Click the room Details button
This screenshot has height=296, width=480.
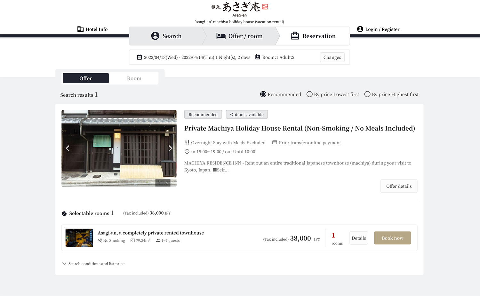click(x=359, y=238)
